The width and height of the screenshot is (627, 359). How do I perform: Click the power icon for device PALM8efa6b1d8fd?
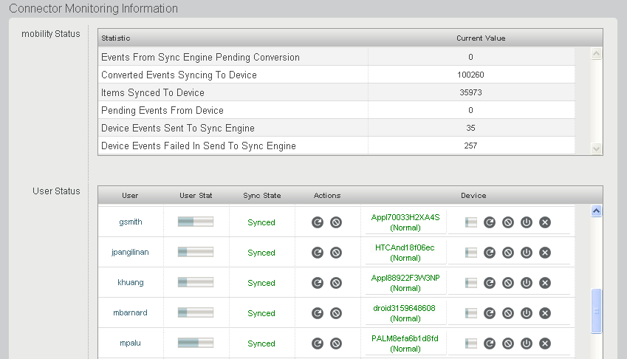pos(527,343)
